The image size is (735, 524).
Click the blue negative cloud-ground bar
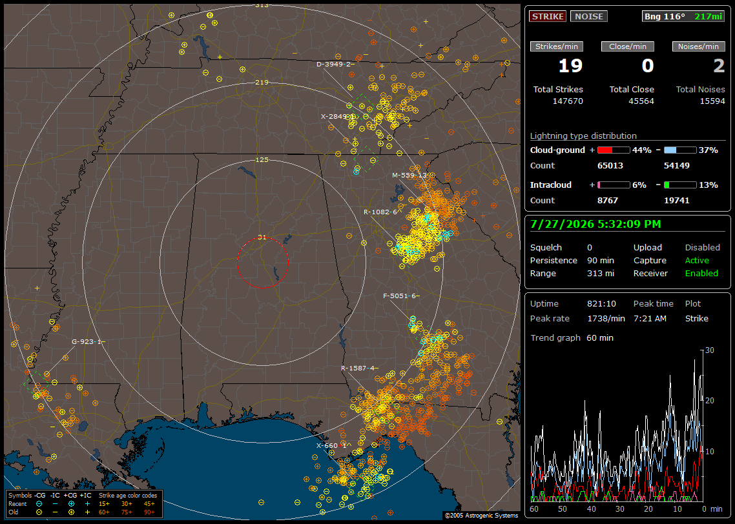(x=680, y=150)
